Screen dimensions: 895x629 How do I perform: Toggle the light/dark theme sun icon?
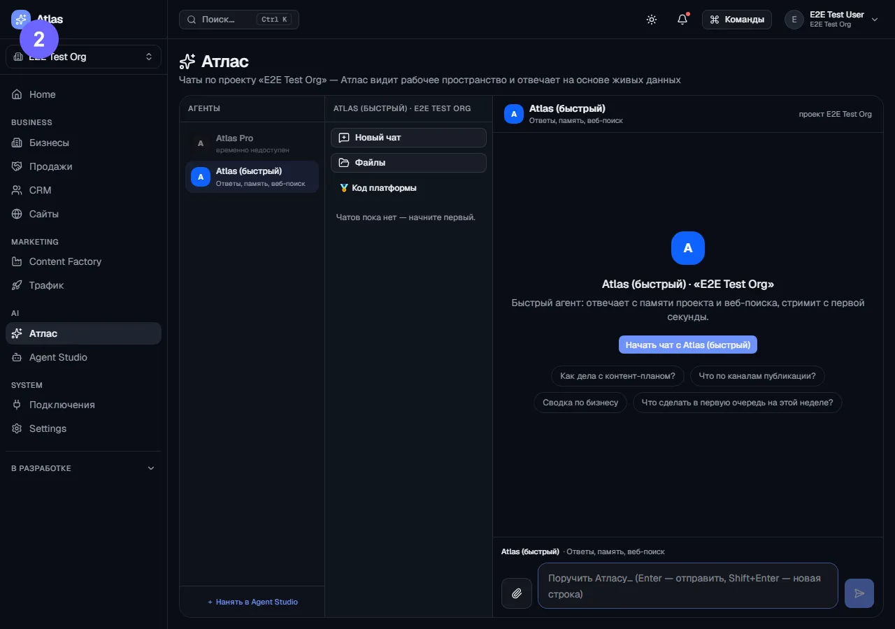(652, 20)
